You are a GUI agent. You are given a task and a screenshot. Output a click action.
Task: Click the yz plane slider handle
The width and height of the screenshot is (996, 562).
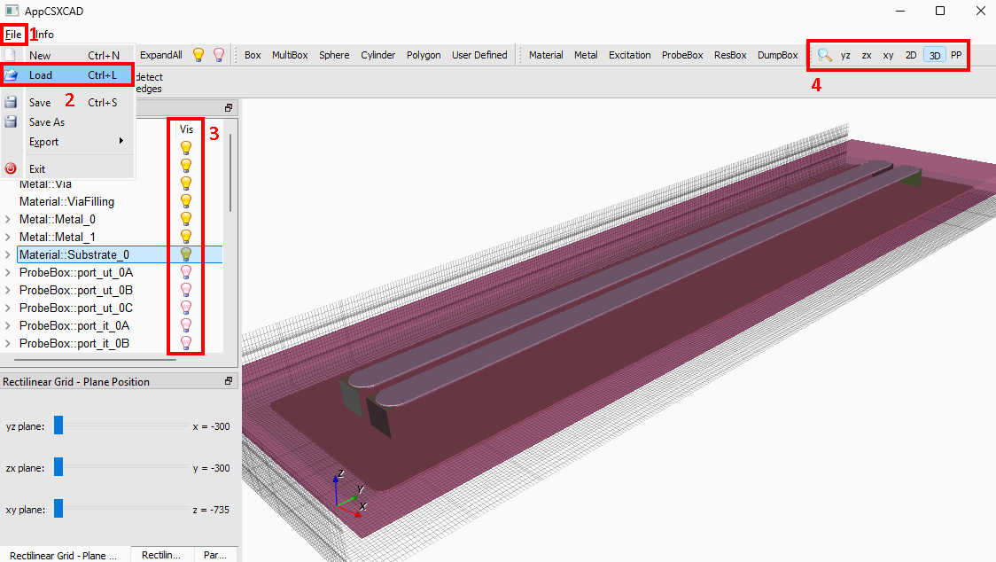58,425
